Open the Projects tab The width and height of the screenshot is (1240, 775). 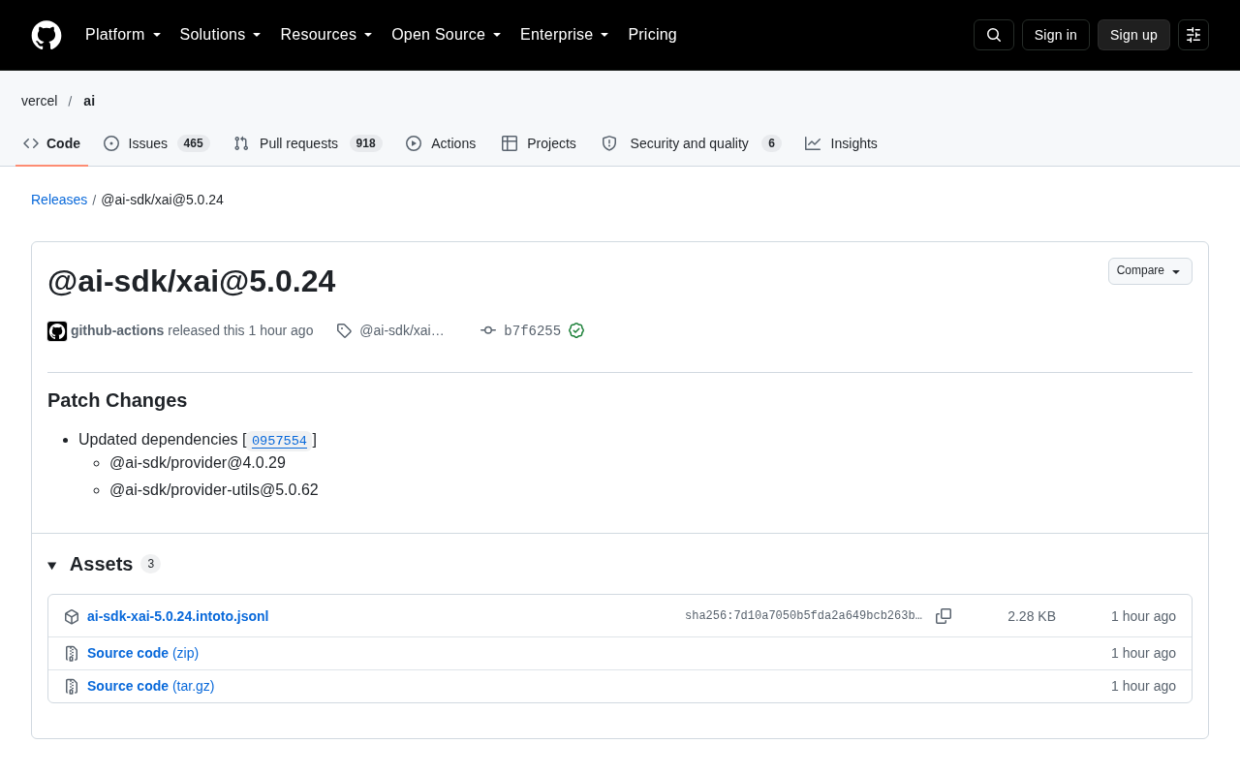click(x=539, y=143)
